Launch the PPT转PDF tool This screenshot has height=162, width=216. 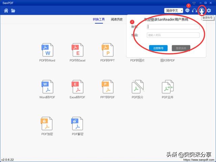click(107, 89)
